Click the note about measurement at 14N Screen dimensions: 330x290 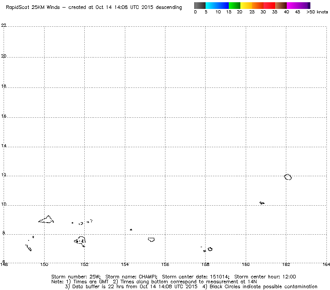point(185,282)
